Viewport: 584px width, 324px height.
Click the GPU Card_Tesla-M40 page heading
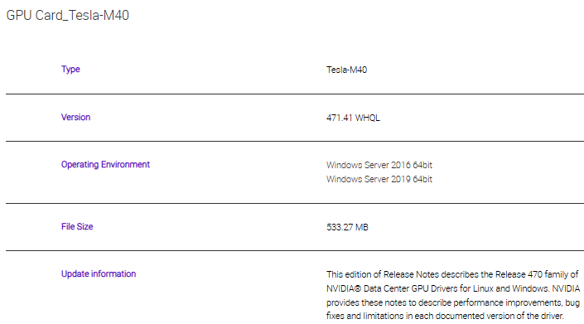[x=67, y=15]
